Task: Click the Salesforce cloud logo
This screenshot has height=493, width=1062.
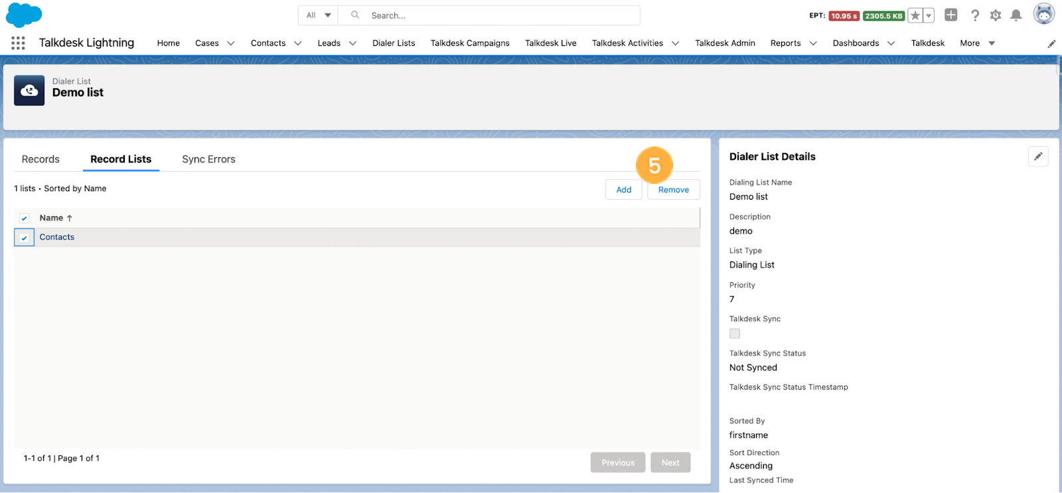Action: click(24, 15)
